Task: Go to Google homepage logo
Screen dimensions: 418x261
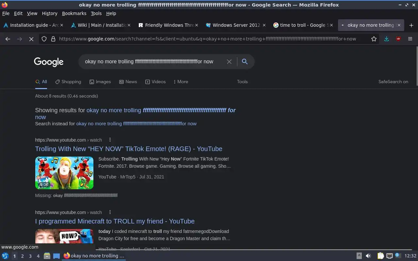Action: coord(49,62)
